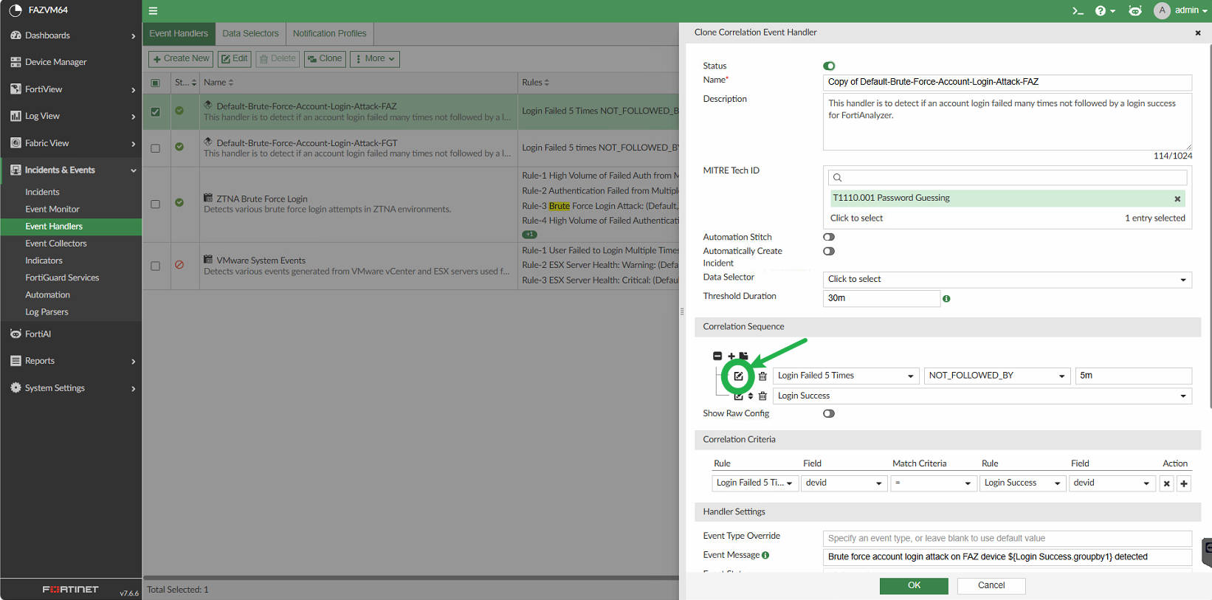
Task: Open the Login Success sequence dropdown
Action: tap(982, 396)
